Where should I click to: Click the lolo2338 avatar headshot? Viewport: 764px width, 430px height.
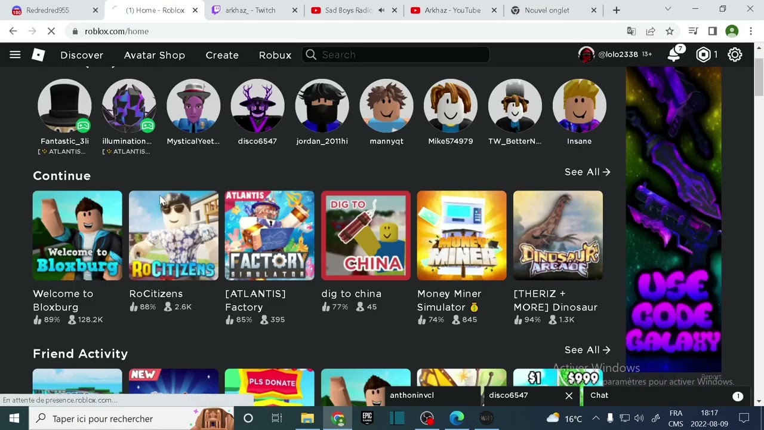point(586,54)
